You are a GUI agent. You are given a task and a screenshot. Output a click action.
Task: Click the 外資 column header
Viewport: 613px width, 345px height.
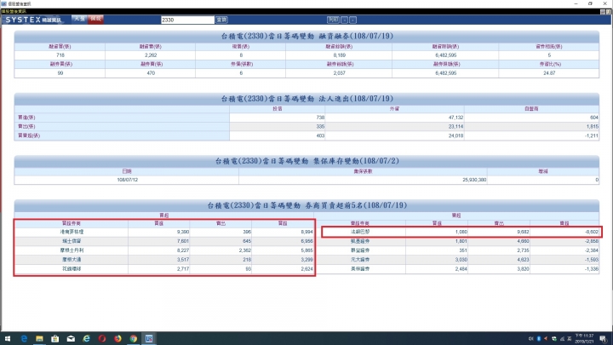[x=394, y=109]
